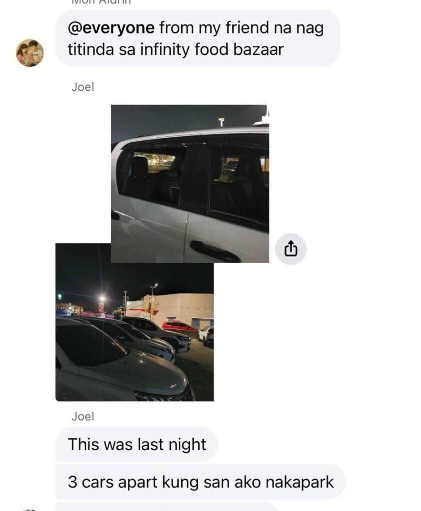Screen dimensions: 421x511
Task: Tap the @everyone mention
Action: (111, 28)
